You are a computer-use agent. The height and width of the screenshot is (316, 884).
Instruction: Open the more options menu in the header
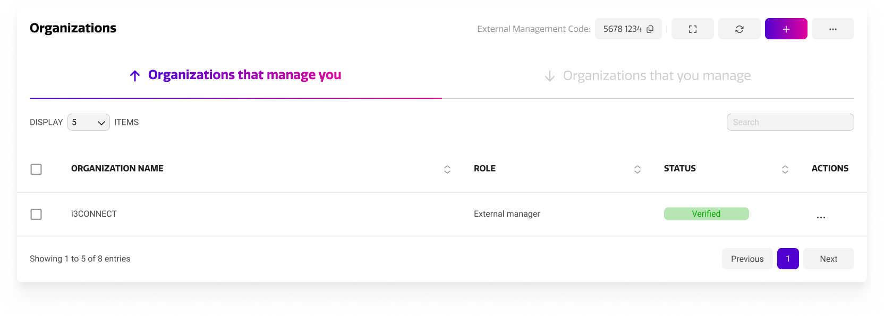[832, 29]
